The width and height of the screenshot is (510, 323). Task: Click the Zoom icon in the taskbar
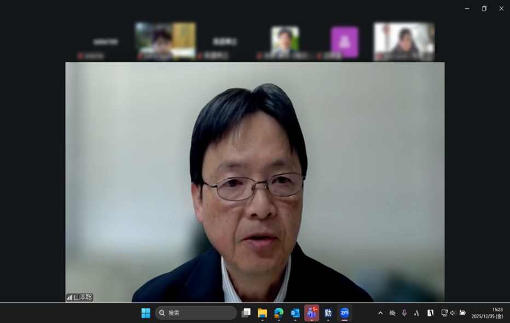345,313
